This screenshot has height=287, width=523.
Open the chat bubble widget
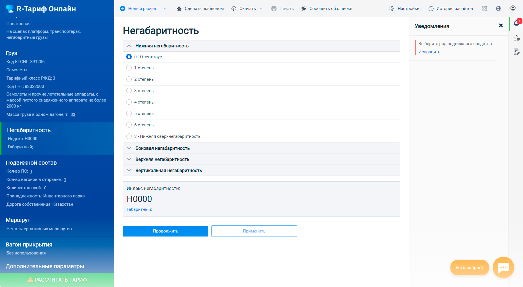(x=503, y=268)
